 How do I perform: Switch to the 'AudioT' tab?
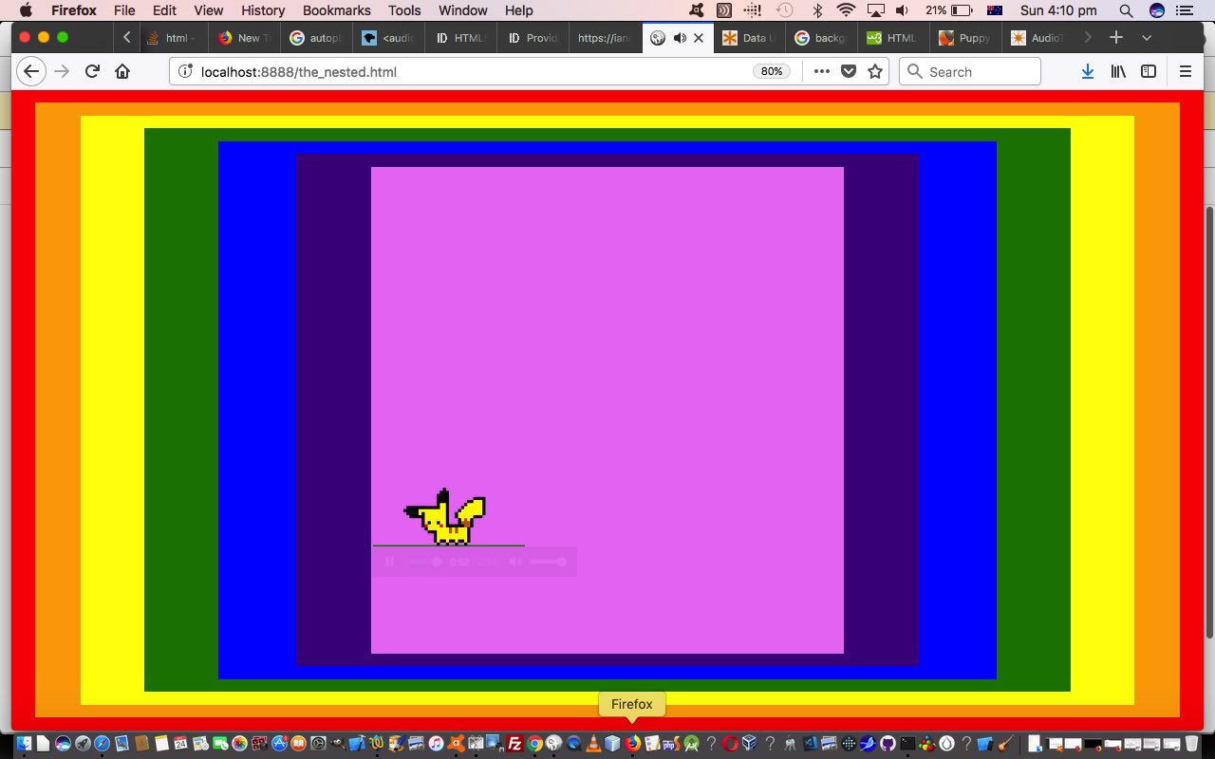[x=1039, y=38]
